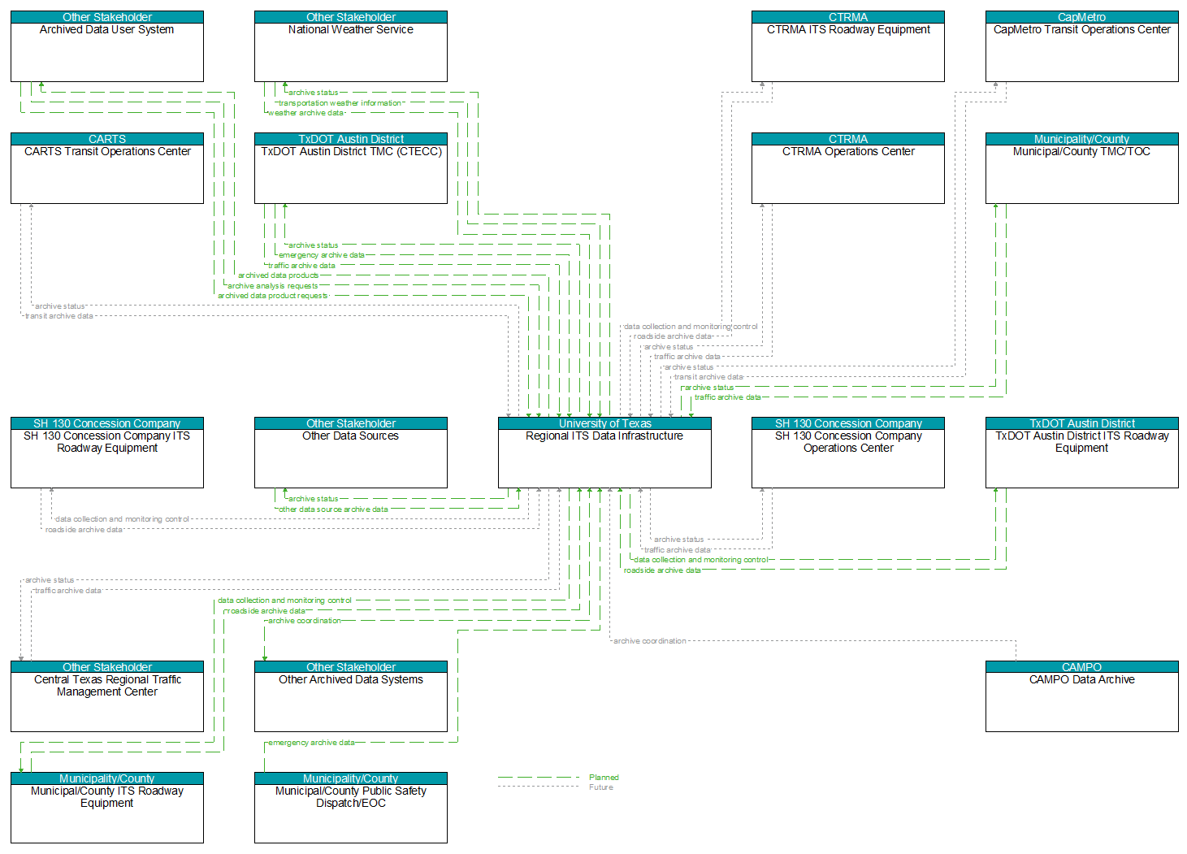
Task: Select the Other Data Sources box
Action: [x=351, y=453]
